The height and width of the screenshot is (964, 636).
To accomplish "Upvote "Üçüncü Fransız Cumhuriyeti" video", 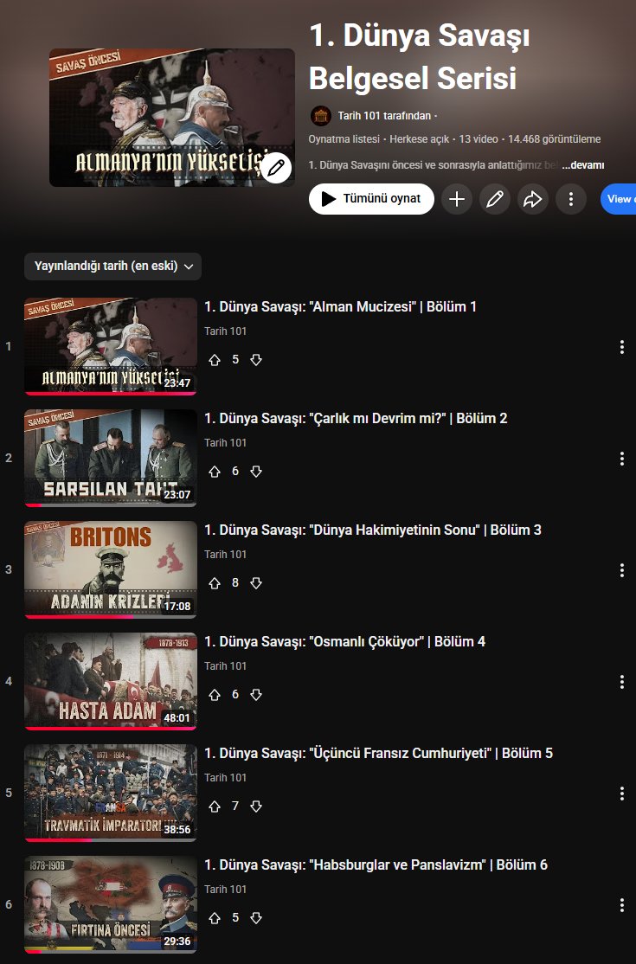I will pyautogui.click(x=215, y=806).
